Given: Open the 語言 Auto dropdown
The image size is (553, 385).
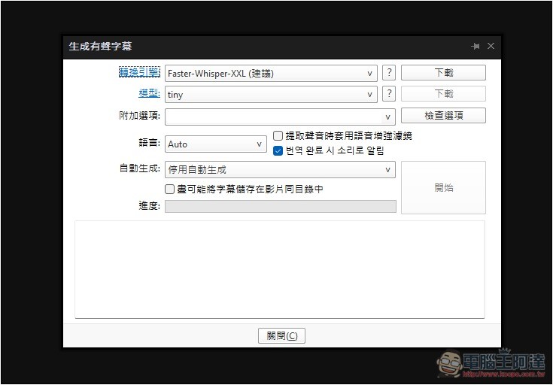Looking at the screenshot, I should [x=216, y=144].
